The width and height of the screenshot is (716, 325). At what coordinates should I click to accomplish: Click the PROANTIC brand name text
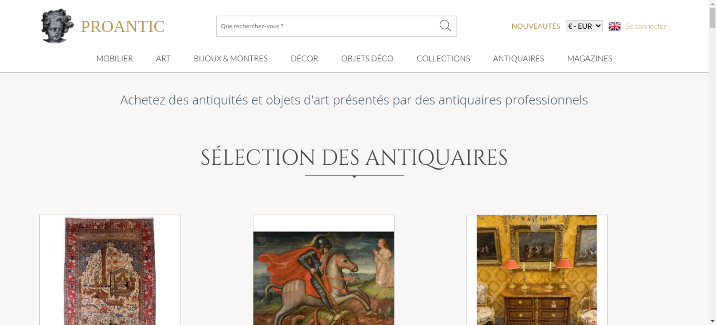[122, 26]
